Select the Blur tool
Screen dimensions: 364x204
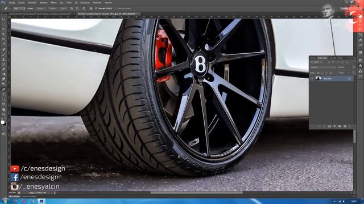click(x=3, y=79)
